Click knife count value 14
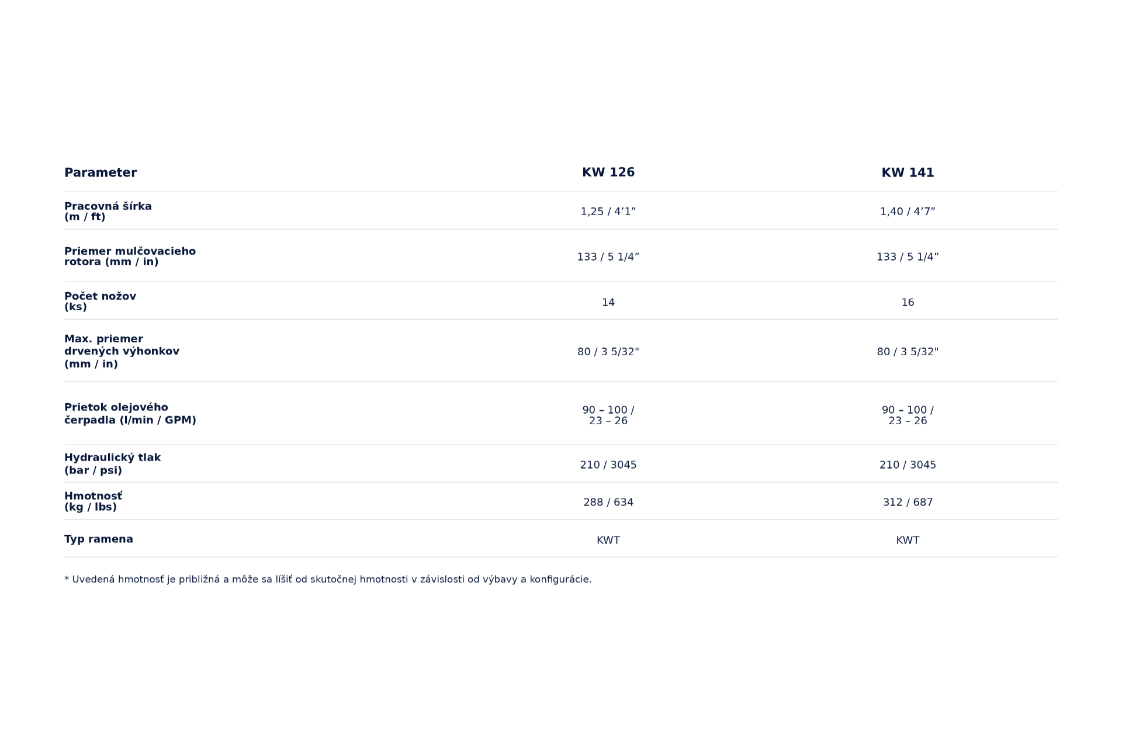Viewport: 1122px width, 752px height. pyautogui.click(x=608, y=303)
